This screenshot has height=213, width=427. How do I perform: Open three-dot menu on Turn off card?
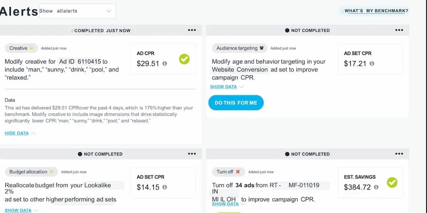pyautogui.click(x=399, y=154)
